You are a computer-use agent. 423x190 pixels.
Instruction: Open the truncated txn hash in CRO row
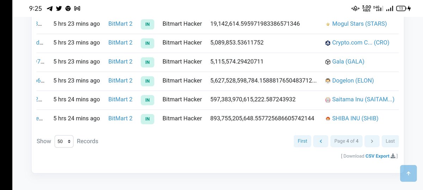tap(40, 43)
